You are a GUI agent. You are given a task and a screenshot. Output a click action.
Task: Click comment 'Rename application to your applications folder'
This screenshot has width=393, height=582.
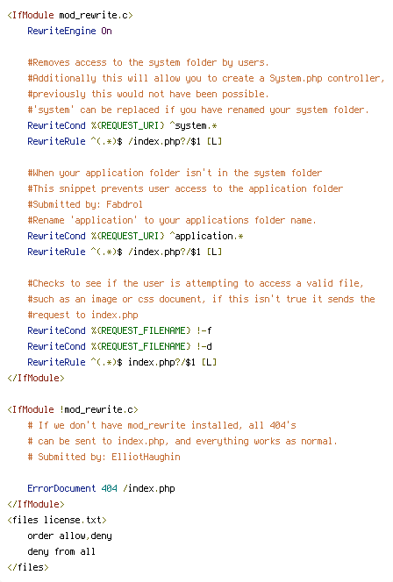pyautogui.click(x=172, y=220)
